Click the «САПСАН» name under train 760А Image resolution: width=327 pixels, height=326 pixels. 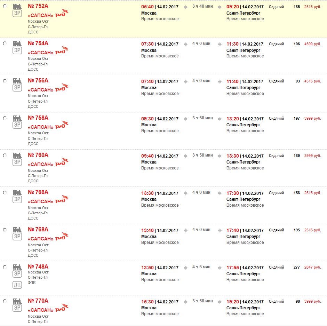pos(41,164)
